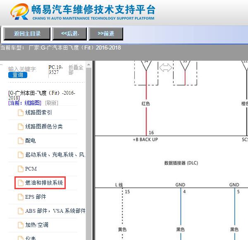Image resolution: width=248 pixels, height=240 pixels.
Task: Click document icon beside 起动系统
Action: coord(21,155)
